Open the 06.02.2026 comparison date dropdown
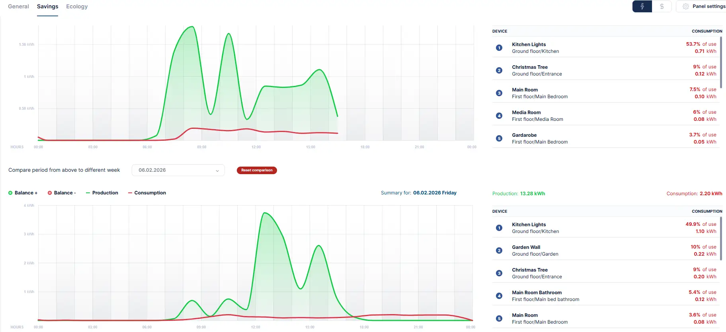Viewport: 726px width, 332px height. point(178,170)
